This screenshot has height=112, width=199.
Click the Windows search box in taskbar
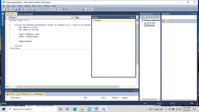[32, 109]
